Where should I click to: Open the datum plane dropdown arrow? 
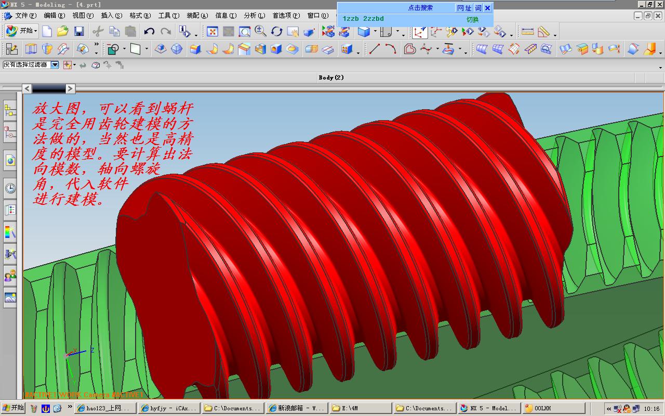(147, 49)
